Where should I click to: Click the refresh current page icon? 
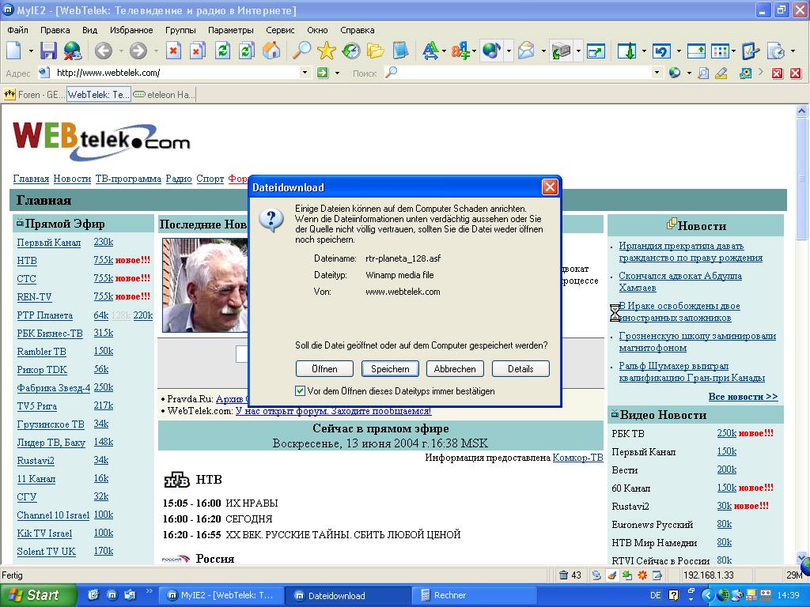[x=222, y=51]
